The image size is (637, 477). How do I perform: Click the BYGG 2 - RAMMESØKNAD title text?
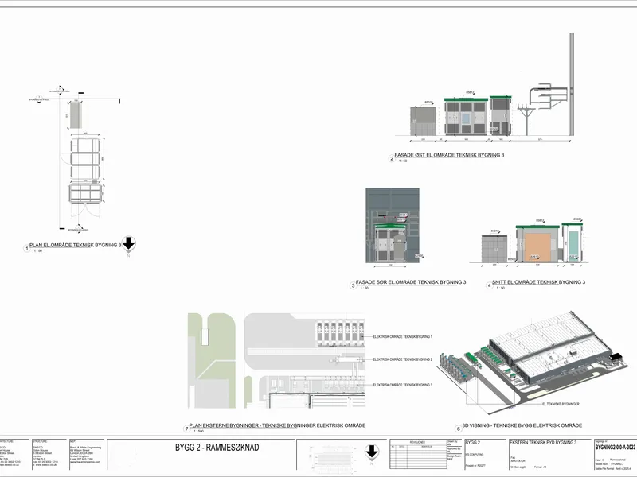(x=217, y=448)
